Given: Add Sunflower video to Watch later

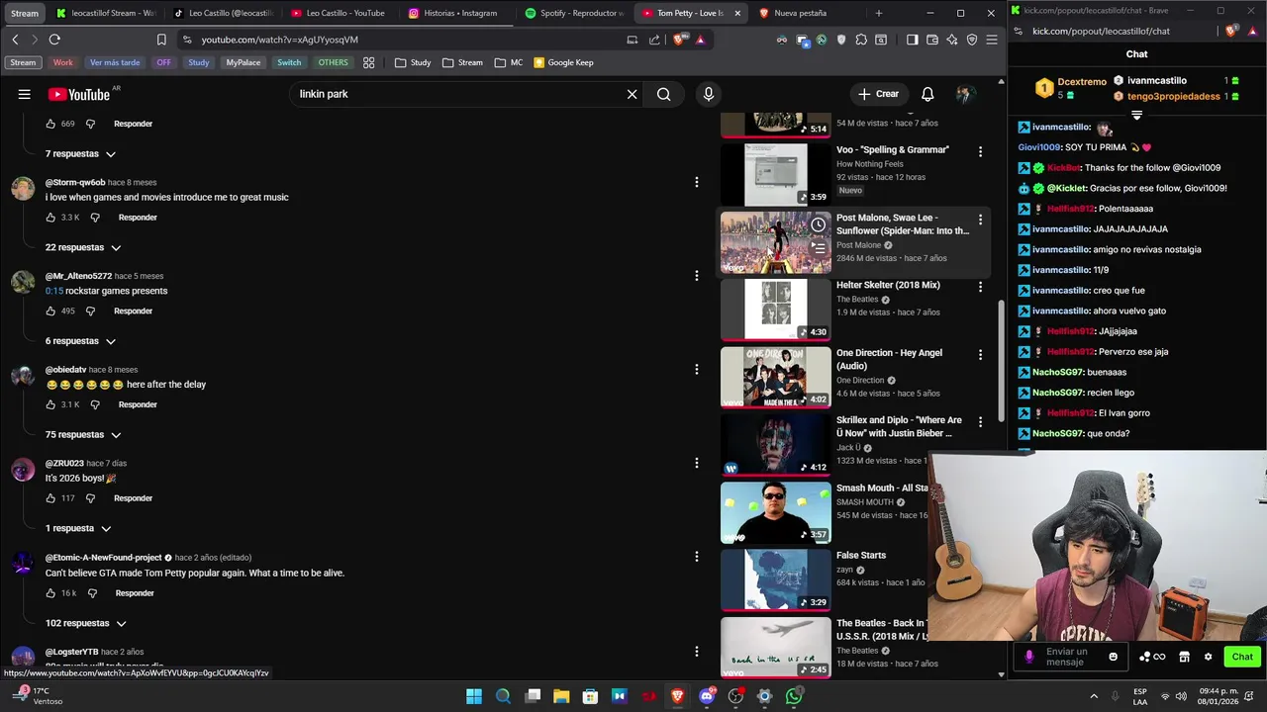Looking at the screenshot, I should click(x=818, y=225).
